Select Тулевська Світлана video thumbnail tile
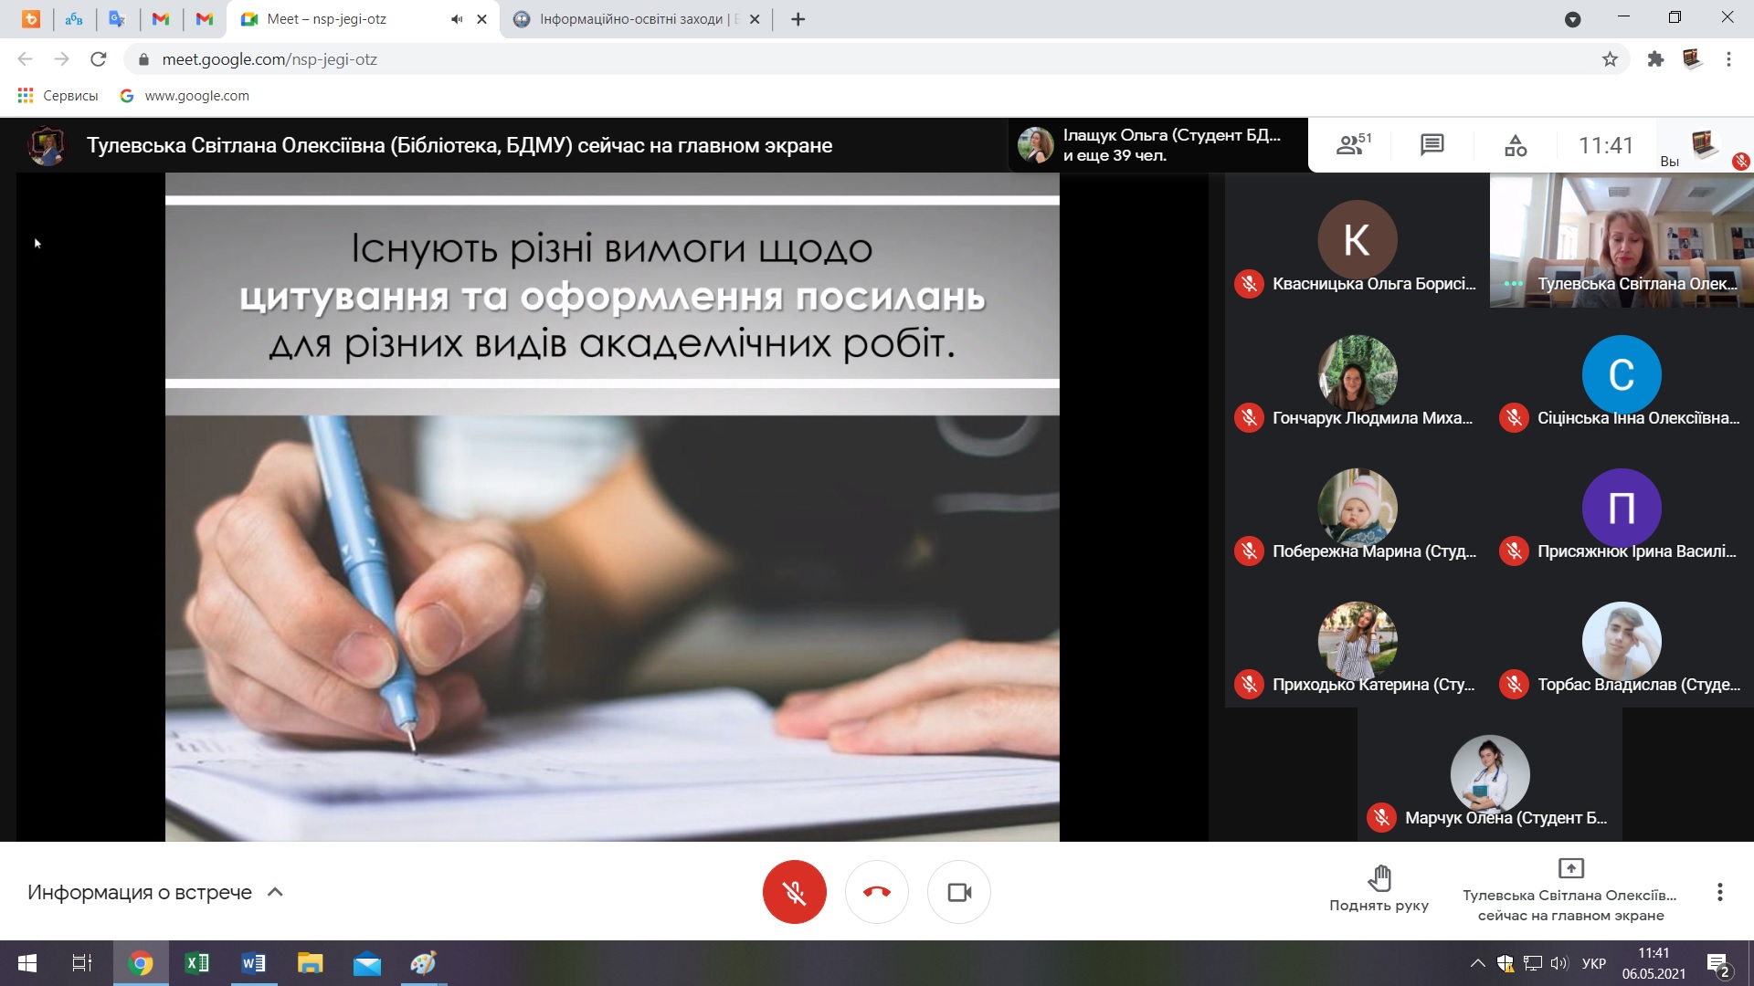 coord(1622,240)
